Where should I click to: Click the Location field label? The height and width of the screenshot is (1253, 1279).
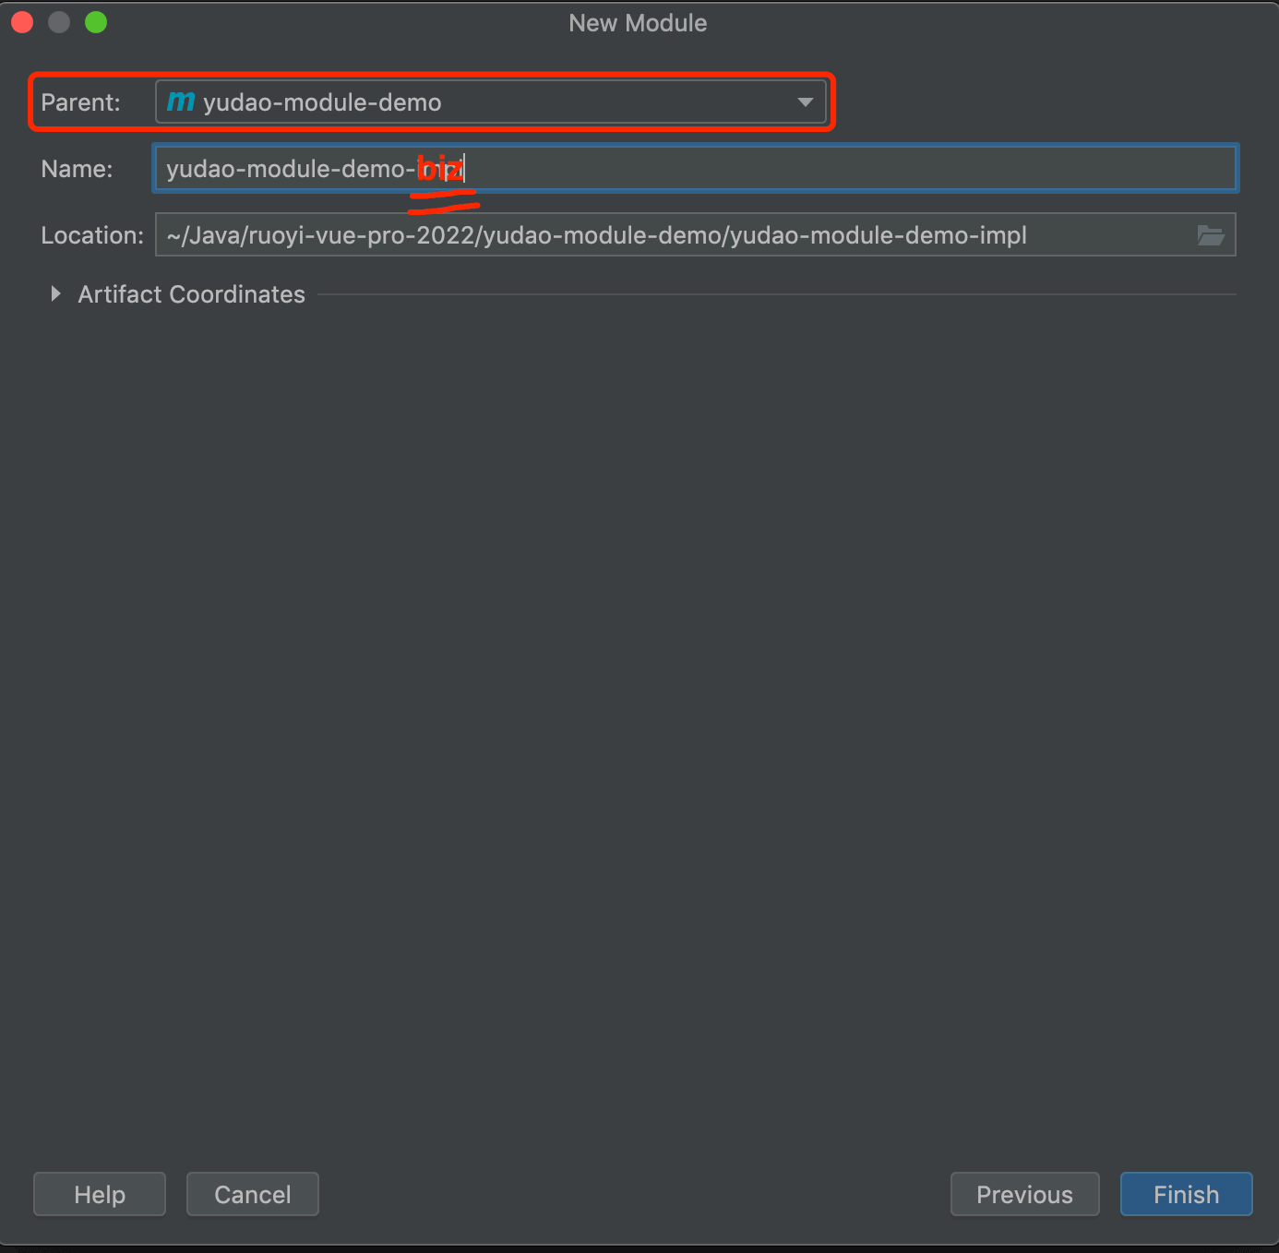(x=92, y=235)
